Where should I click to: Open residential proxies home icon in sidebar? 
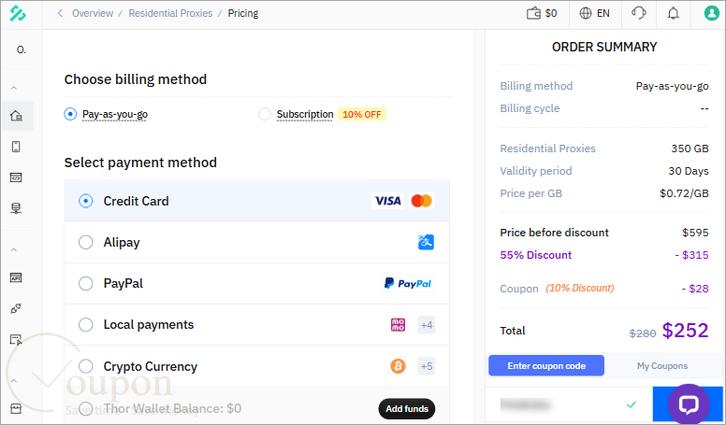[16, 116]
